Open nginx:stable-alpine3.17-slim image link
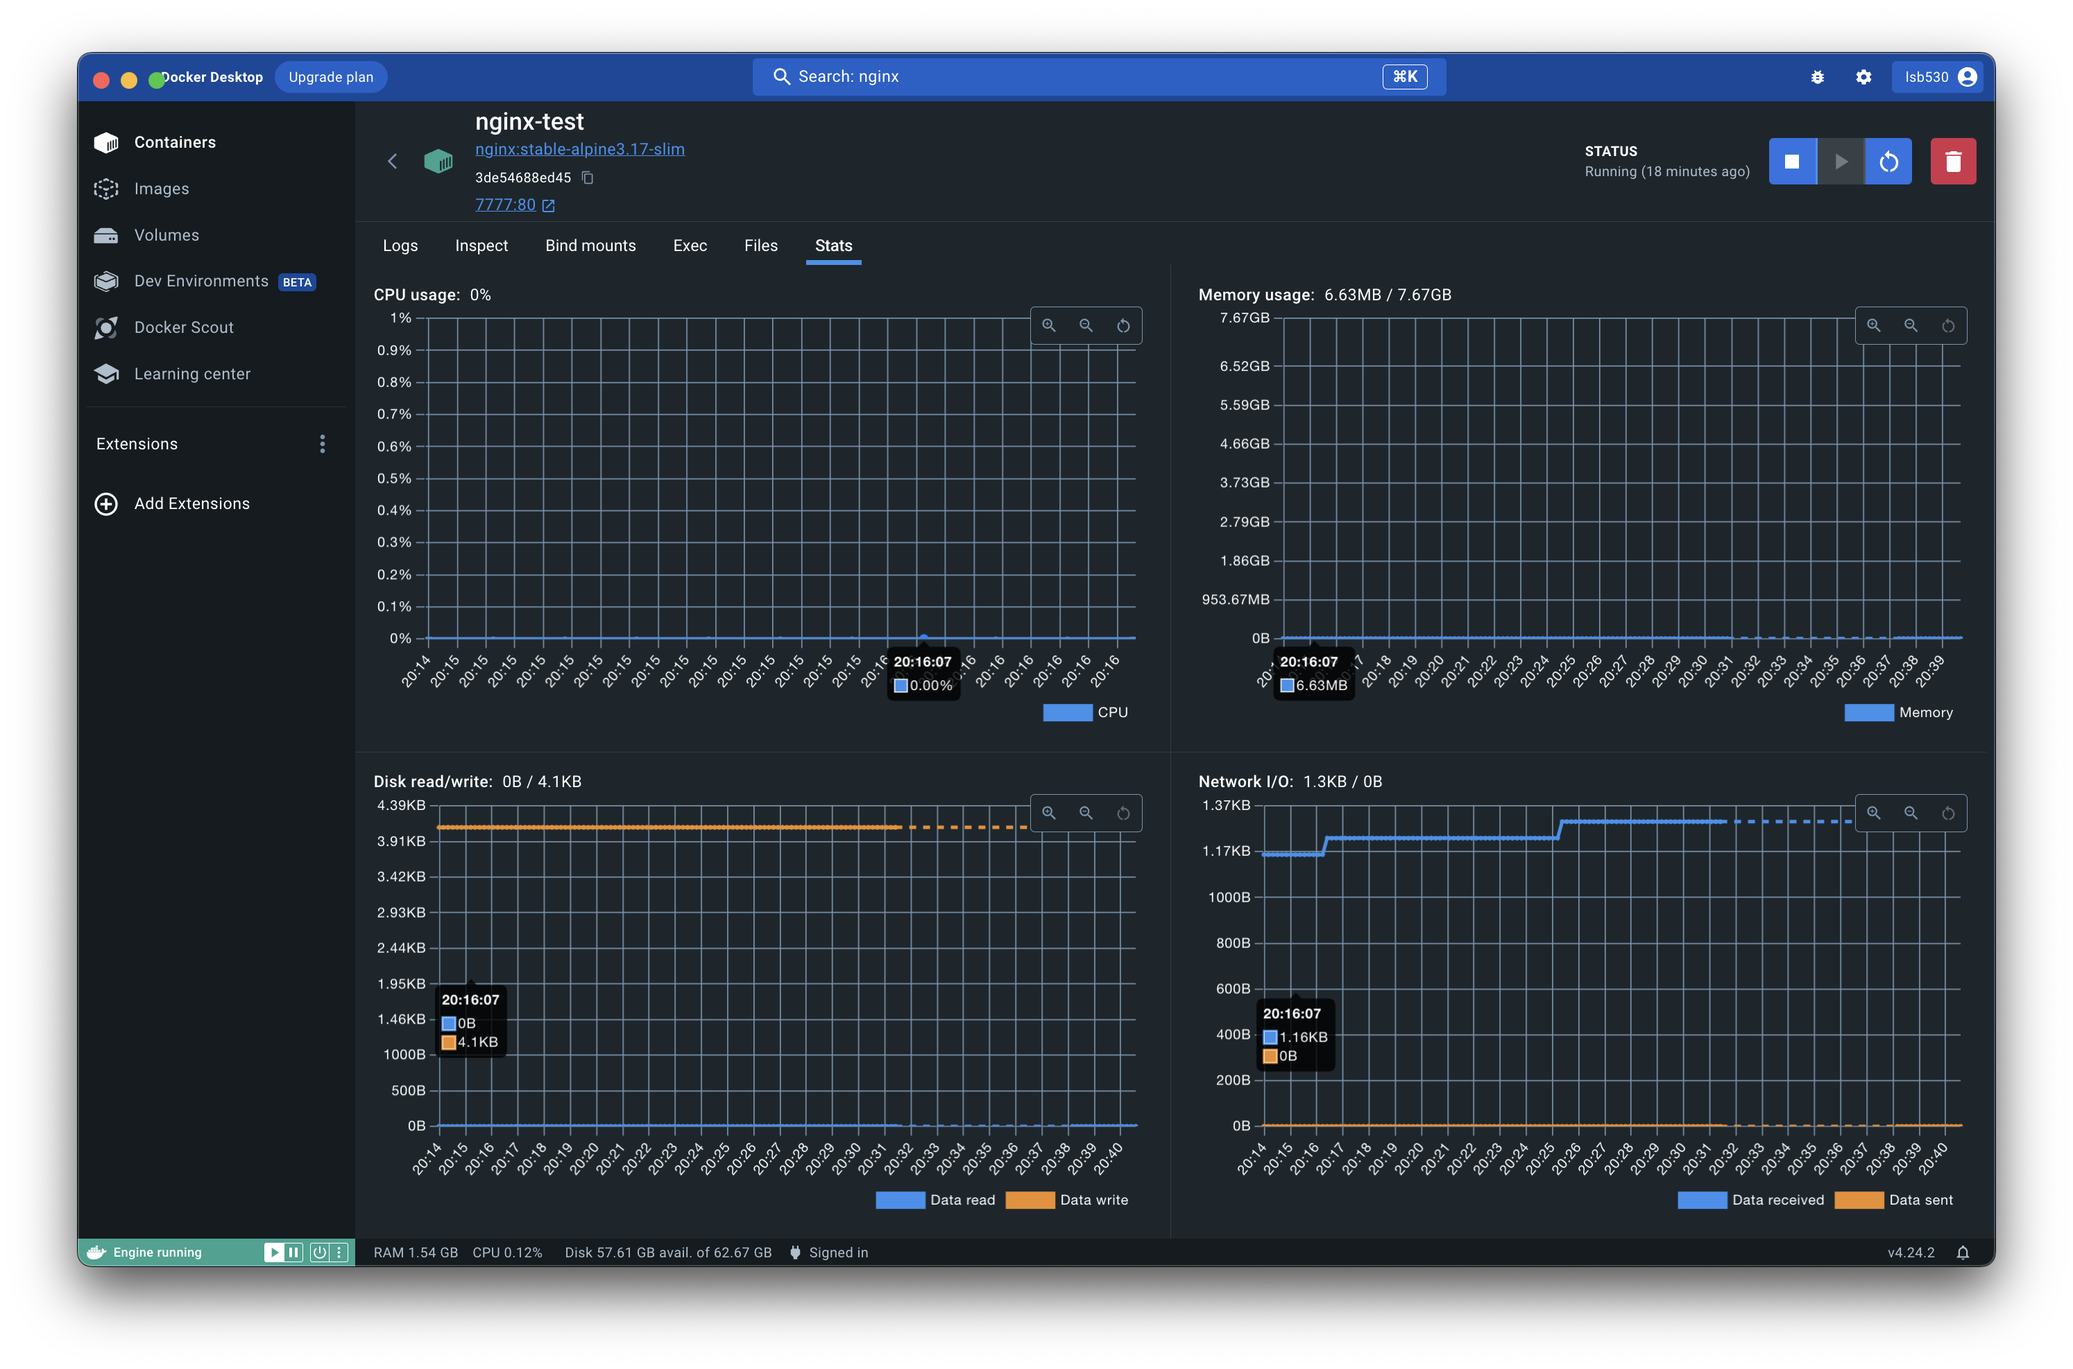Viewport: 2073px width, 1369px height. coord(579,149)
